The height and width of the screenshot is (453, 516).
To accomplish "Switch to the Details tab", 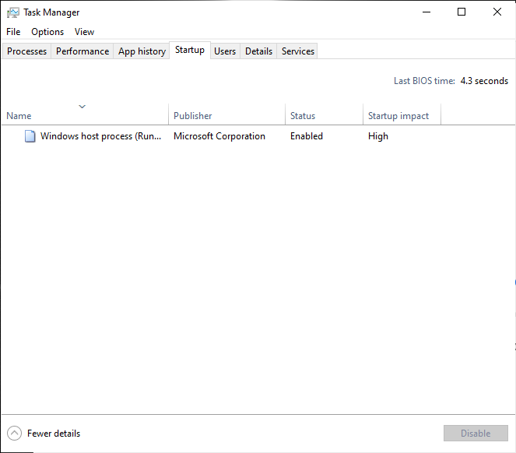I will [x=258, y=51].
